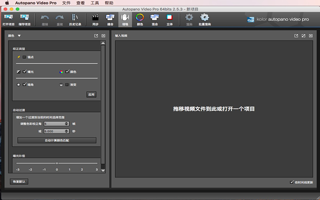
Task: Open the 文件 (File) menu
Action: pos(66,3)
